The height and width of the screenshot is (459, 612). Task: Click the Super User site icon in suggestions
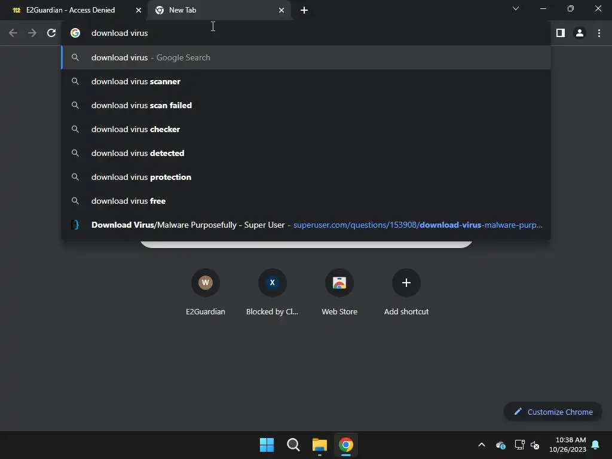pyautogui.click(x=75, y=225)
